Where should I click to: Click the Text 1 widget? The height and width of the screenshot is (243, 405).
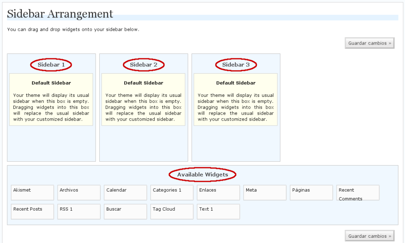pyautogui.click(x=218, y=211)
